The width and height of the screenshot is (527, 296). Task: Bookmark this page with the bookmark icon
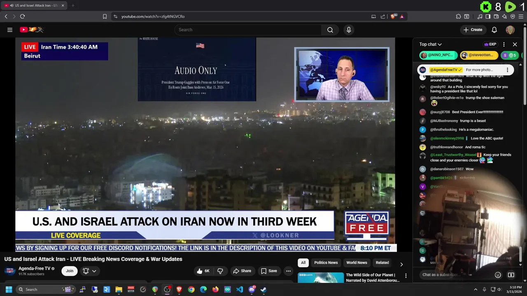coord(105,16)
